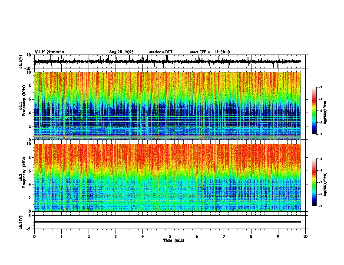The image size is (344, 265).
Task: Click the time axis tick label '9'
Action: pos(278,236)
